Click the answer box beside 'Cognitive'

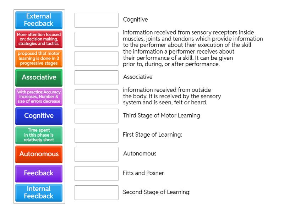tap(96, 20)
